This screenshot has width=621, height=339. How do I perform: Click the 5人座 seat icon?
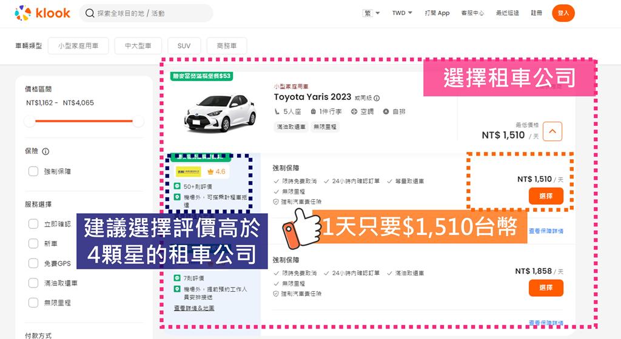click(x=277, y=112)
